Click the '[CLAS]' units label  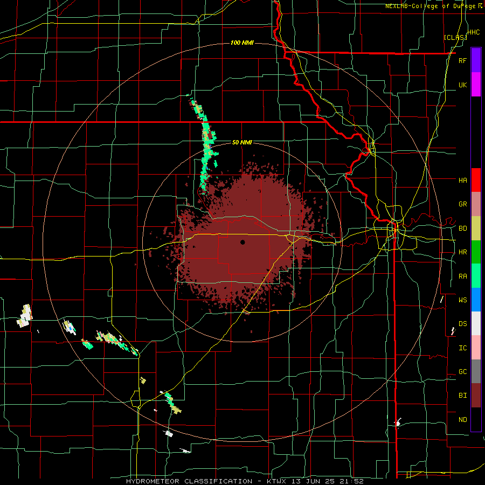[x=455, y=38]
